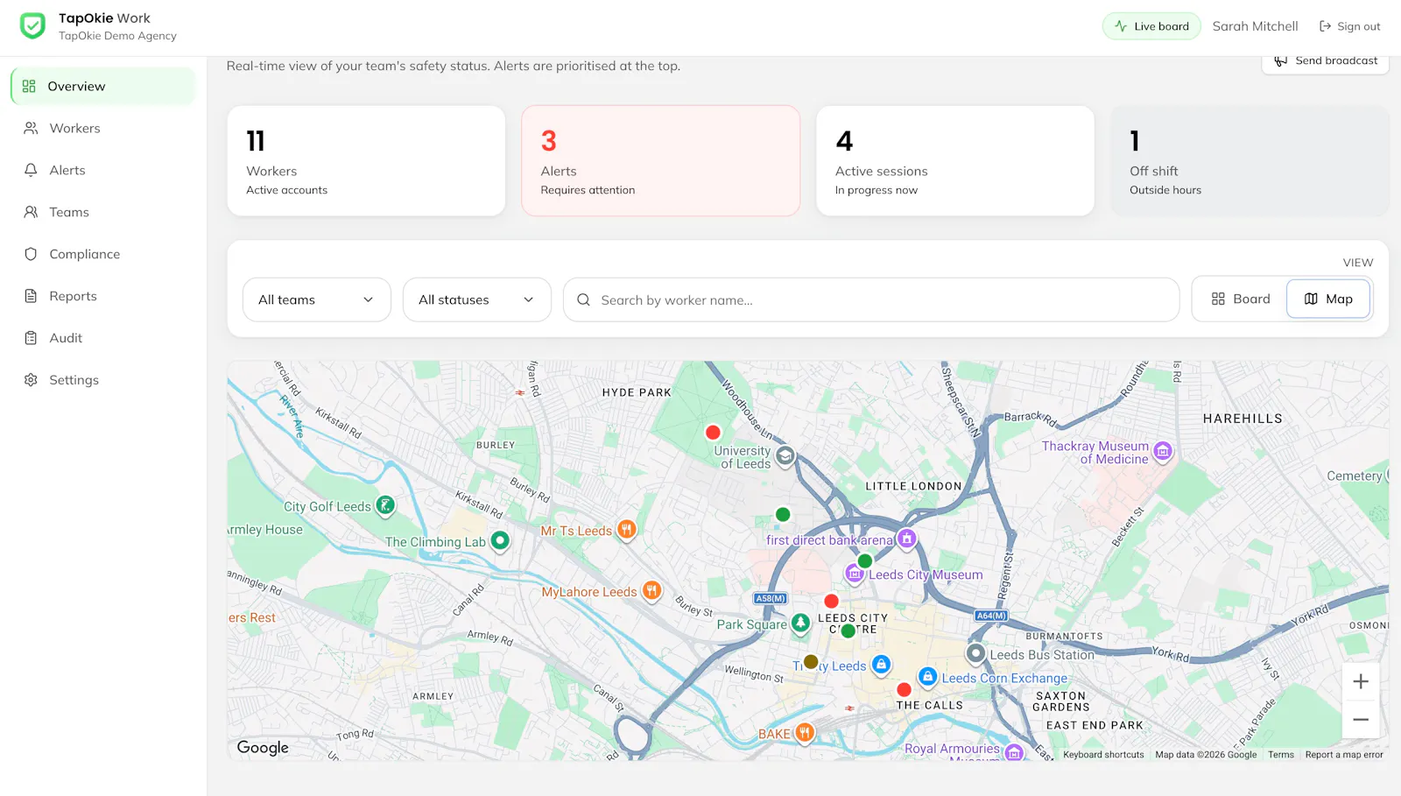
Task: Expand the All teams dropdown
Action: (x=317, y=299)
